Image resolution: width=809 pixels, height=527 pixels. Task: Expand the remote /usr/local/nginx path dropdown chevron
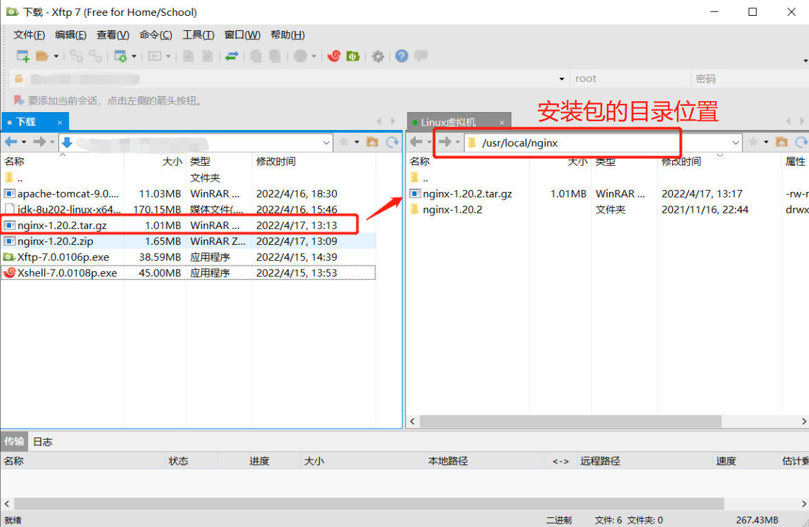[735, 142]
